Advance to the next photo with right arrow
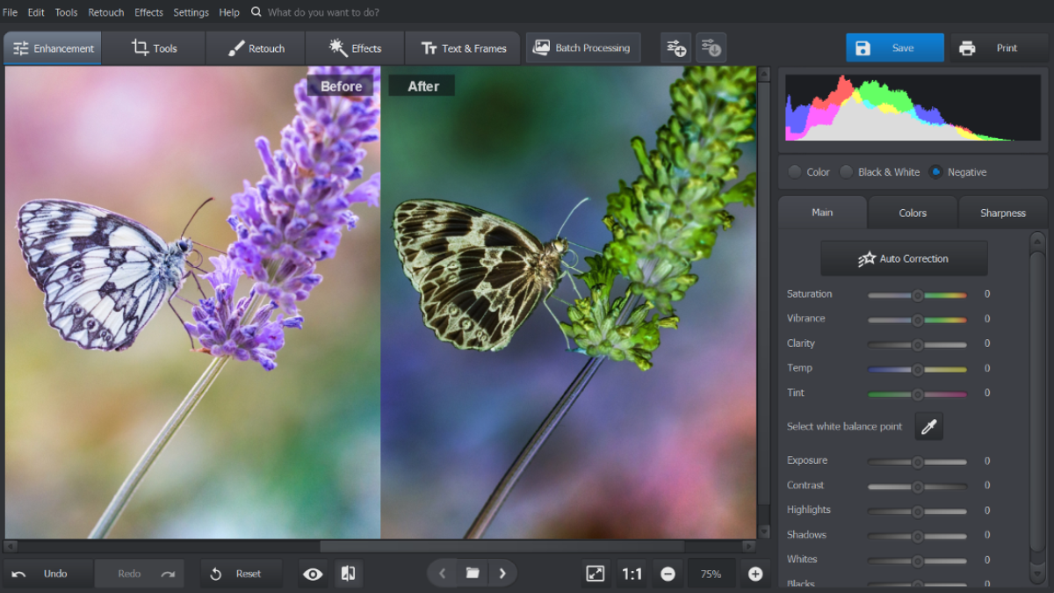1054x593 pixels. pos(502,572)
